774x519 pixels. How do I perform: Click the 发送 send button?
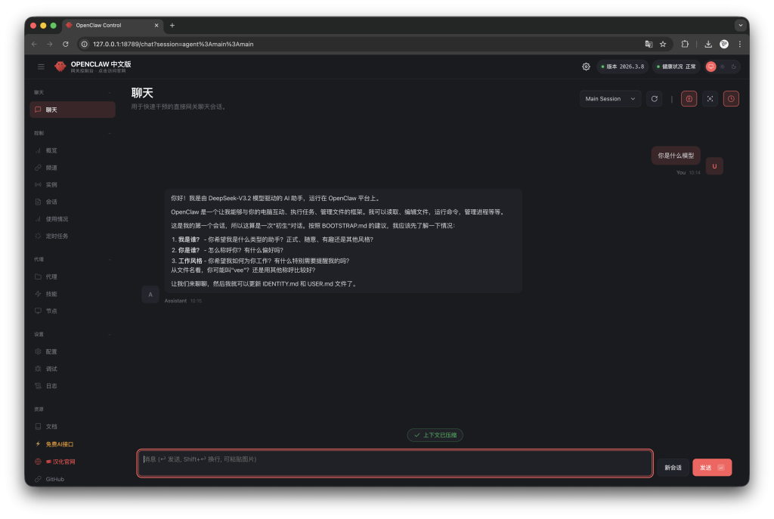tap(711, 467)
